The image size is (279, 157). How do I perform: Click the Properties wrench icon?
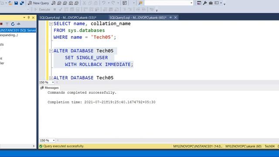coord(205,3)
